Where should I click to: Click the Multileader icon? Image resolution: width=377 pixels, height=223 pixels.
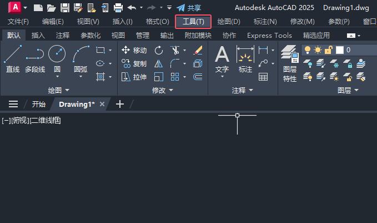[263, 63]
